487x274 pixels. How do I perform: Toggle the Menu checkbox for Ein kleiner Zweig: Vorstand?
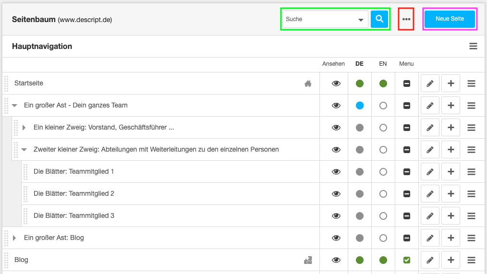407,128
